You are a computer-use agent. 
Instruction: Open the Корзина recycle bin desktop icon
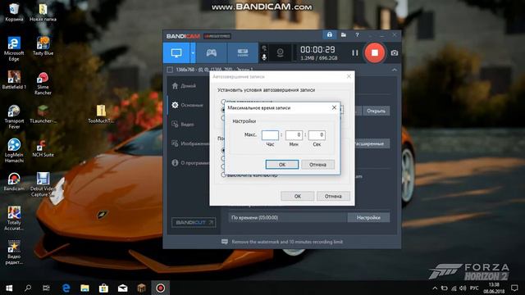tap(14, 13)
